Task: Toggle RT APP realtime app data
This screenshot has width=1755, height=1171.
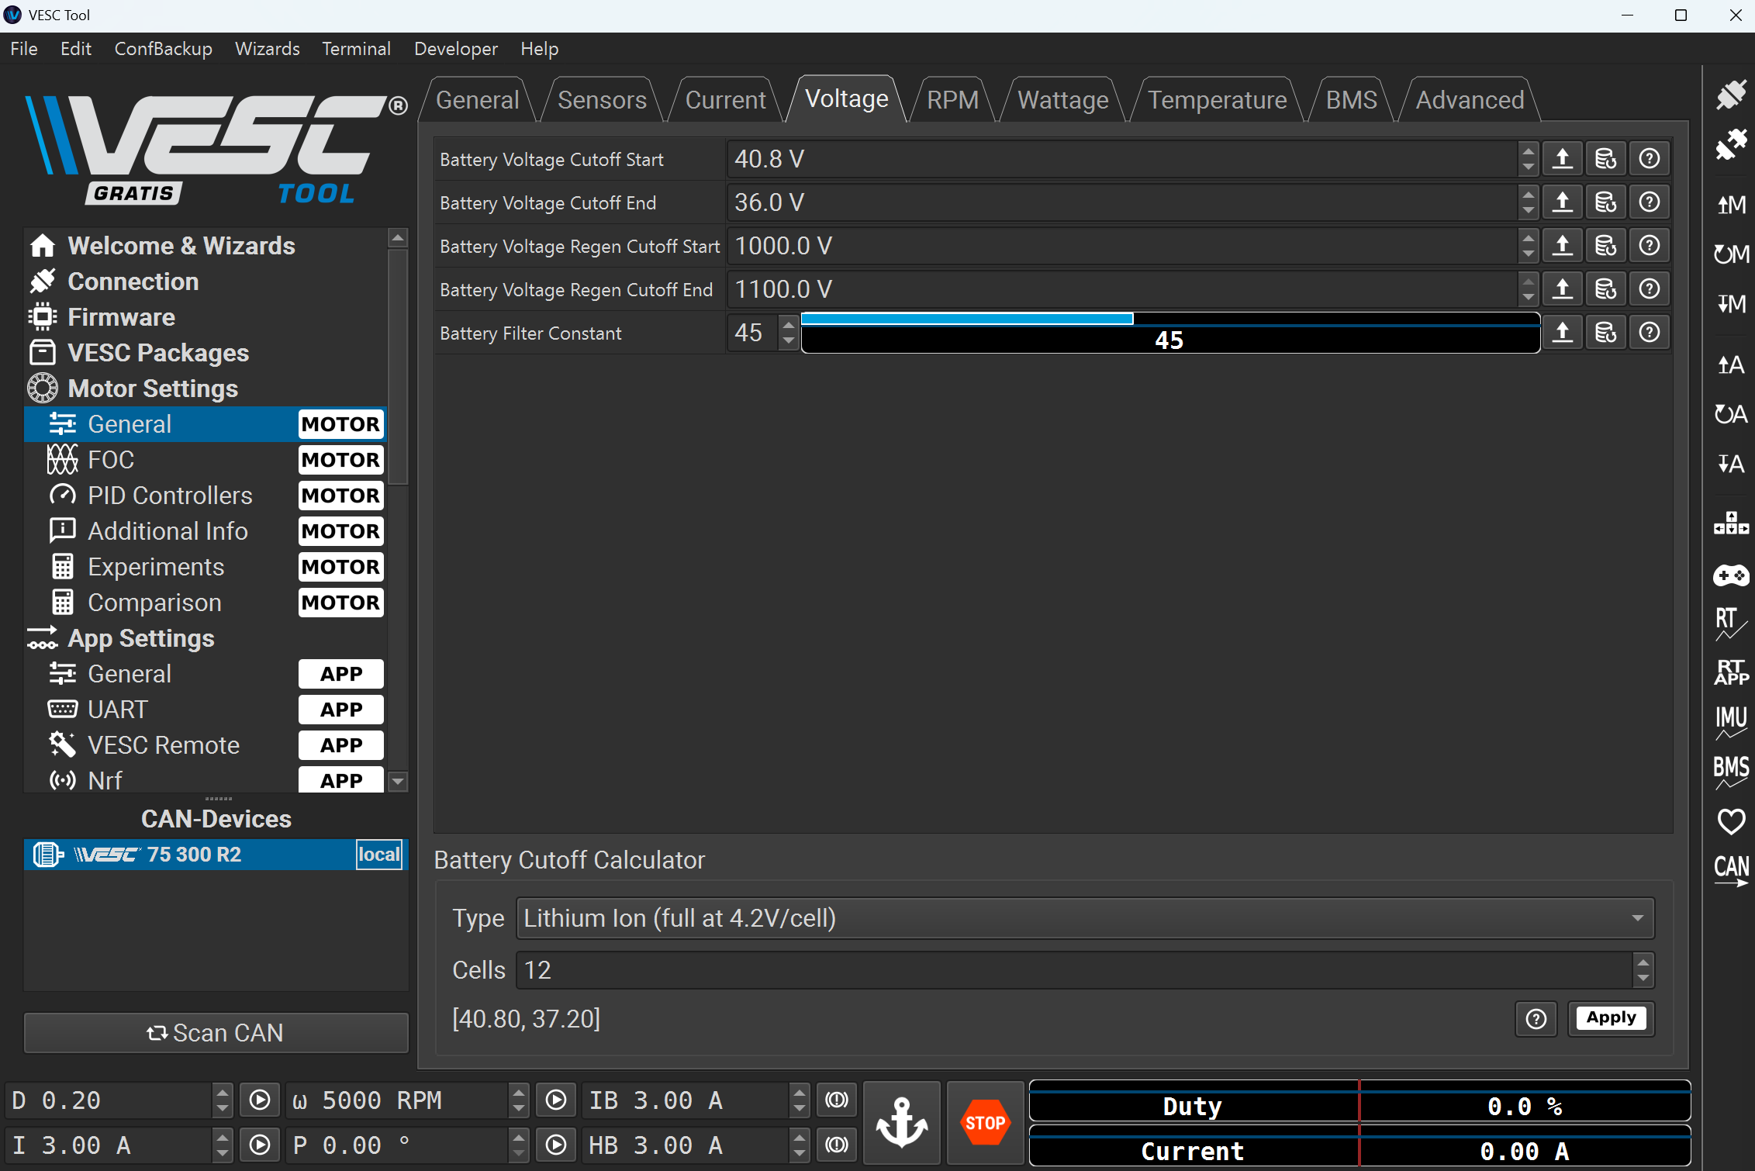Action: tap(1730, 672)
